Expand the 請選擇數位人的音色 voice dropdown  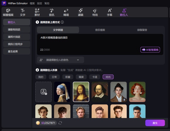[60, 60]
